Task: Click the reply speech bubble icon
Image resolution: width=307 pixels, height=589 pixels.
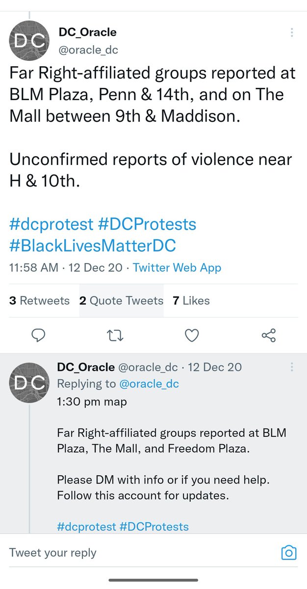Action: (38, 335)
